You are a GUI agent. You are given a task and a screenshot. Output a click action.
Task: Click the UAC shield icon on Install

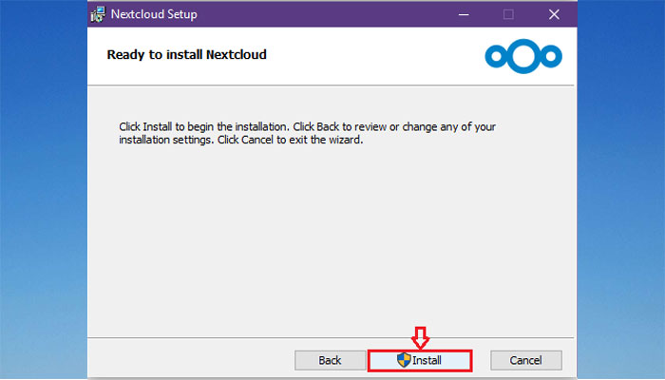point(404,360)
